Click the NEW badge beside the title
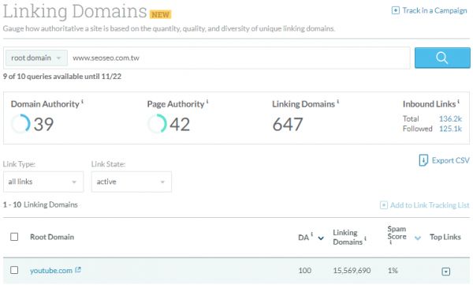Screen dimensions: 473x285 tap(161, 14)
